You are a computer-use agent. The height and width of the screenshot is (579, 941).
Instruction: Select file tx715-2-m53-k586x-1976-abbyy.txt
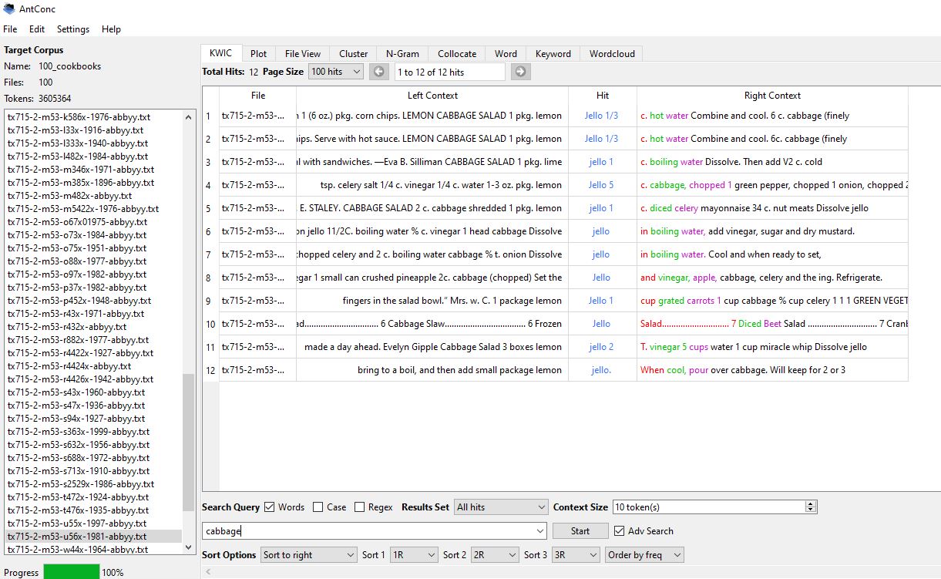click(79, 117)
